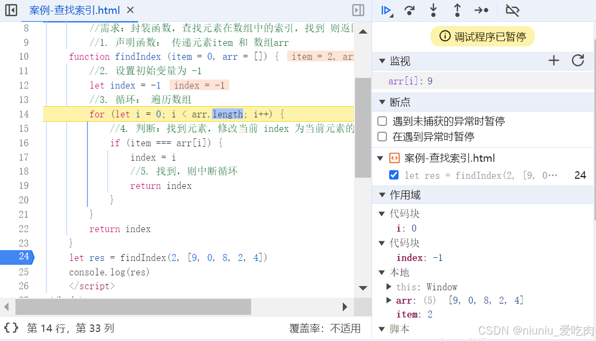The height and width of the screenshot is (341, 596).
Task: Collapse the 断点 section
Action: (x=382, y=102)
